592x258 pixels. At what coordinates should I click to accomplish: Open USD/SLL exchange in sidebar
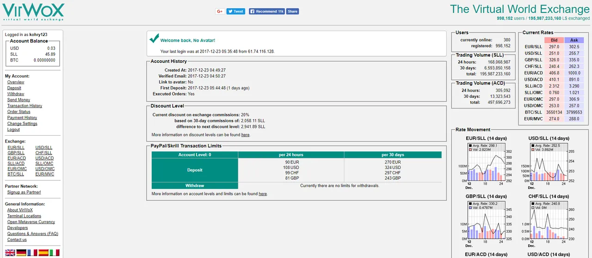click(44, 148)
